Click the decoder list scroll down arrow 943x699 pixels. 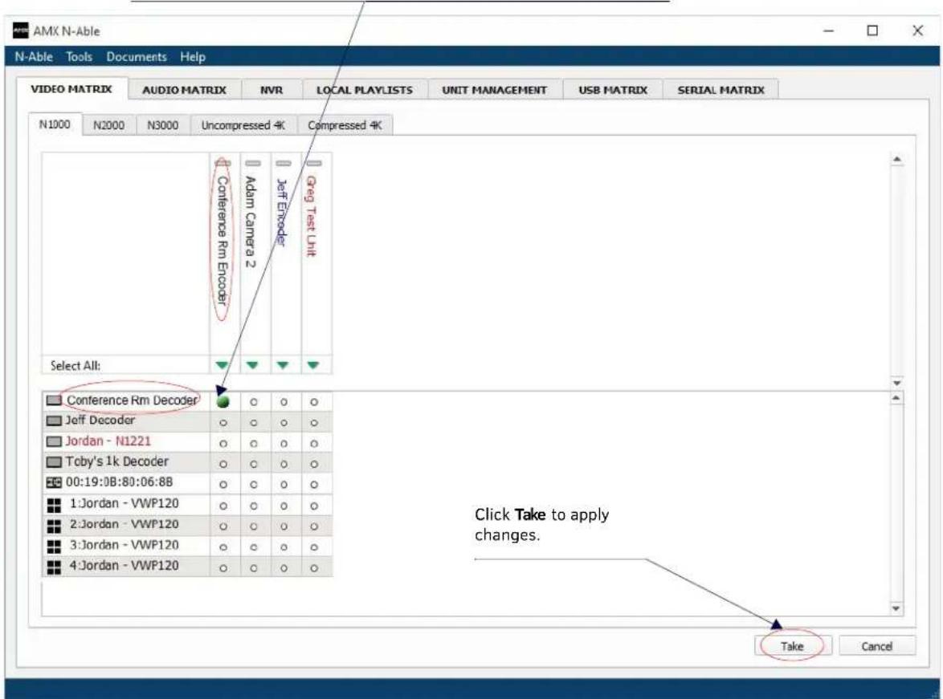tap(896, 609)
